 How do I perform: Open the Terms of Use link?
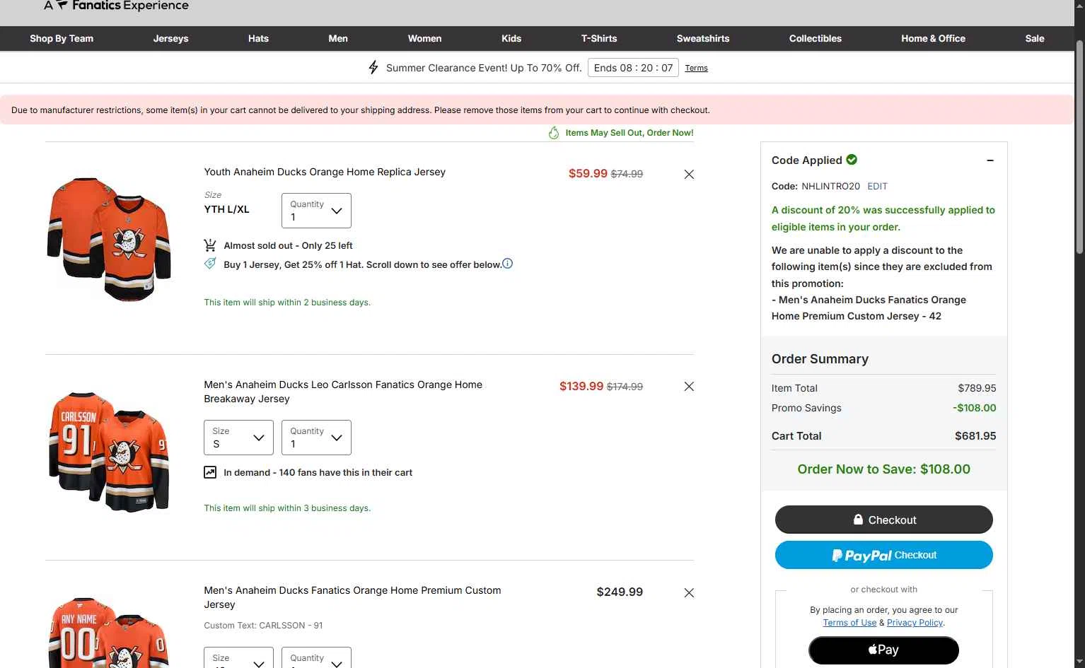849,623
